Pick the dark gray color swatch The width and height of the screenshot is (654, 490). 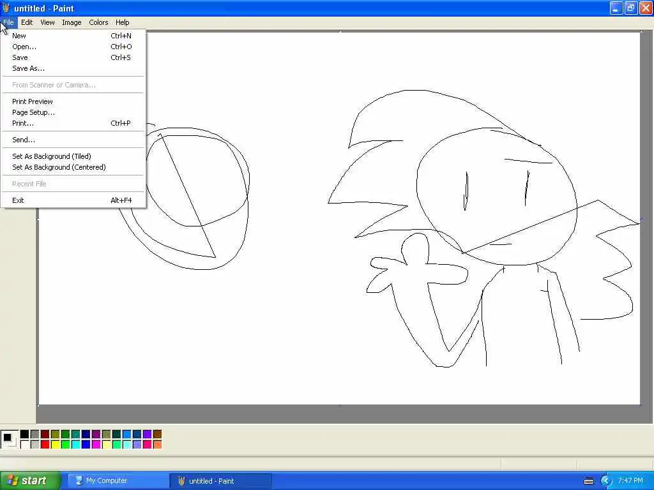(x=34, y=434)
